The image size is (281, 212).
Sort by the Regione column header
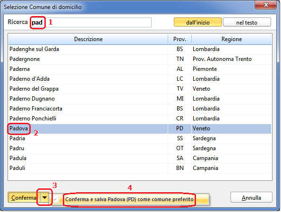(231, 39)
